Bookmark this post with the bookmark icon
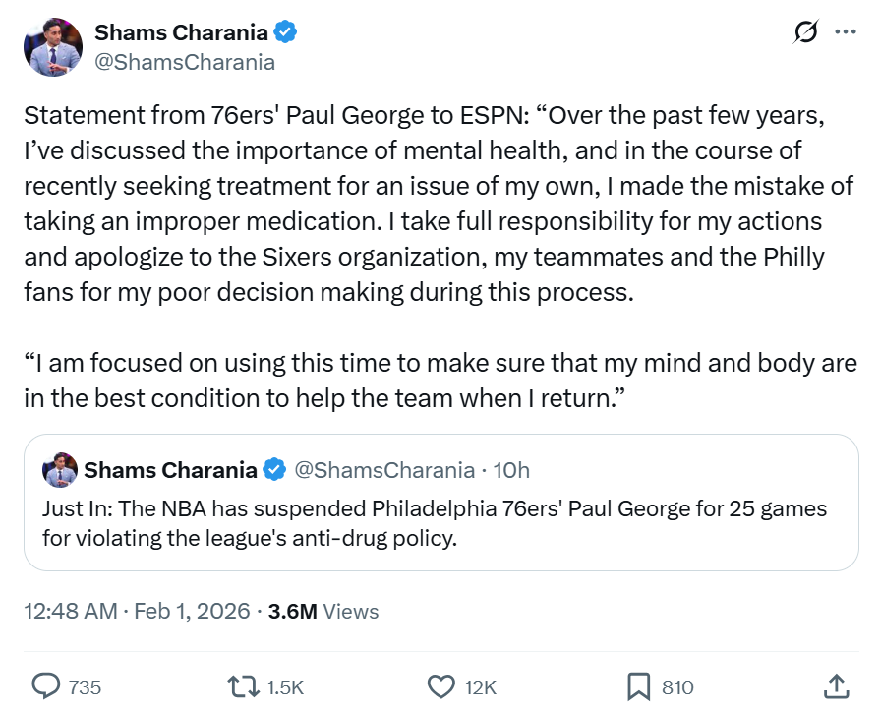 coord(639,686)
